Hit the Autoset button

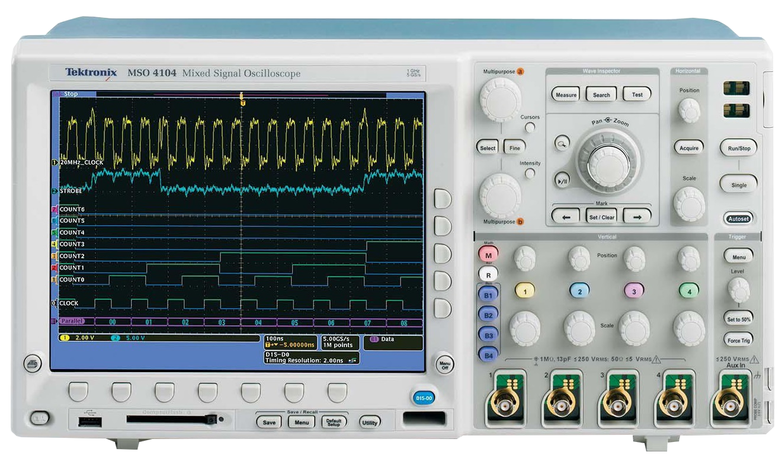pyautogui.click(x=738, y=218)
